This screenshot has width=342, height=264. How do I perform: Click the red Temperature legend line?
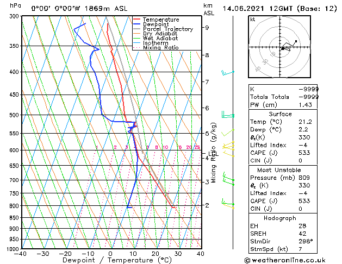(136, 20)
